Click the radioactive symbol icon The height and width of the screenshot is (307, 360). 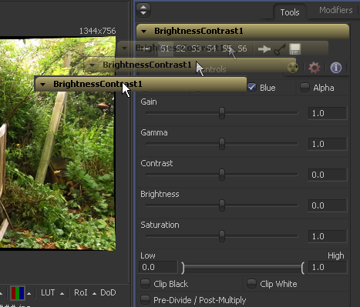pos(293,68)
